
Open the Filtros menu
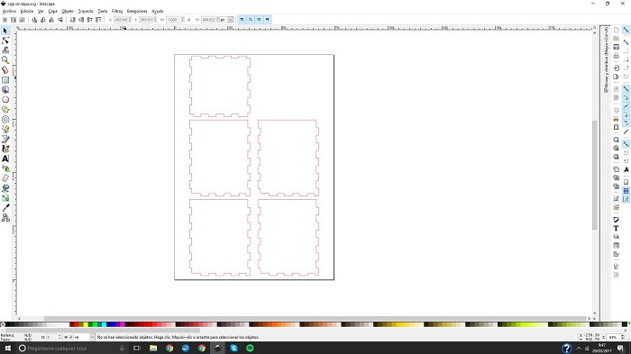117,11
